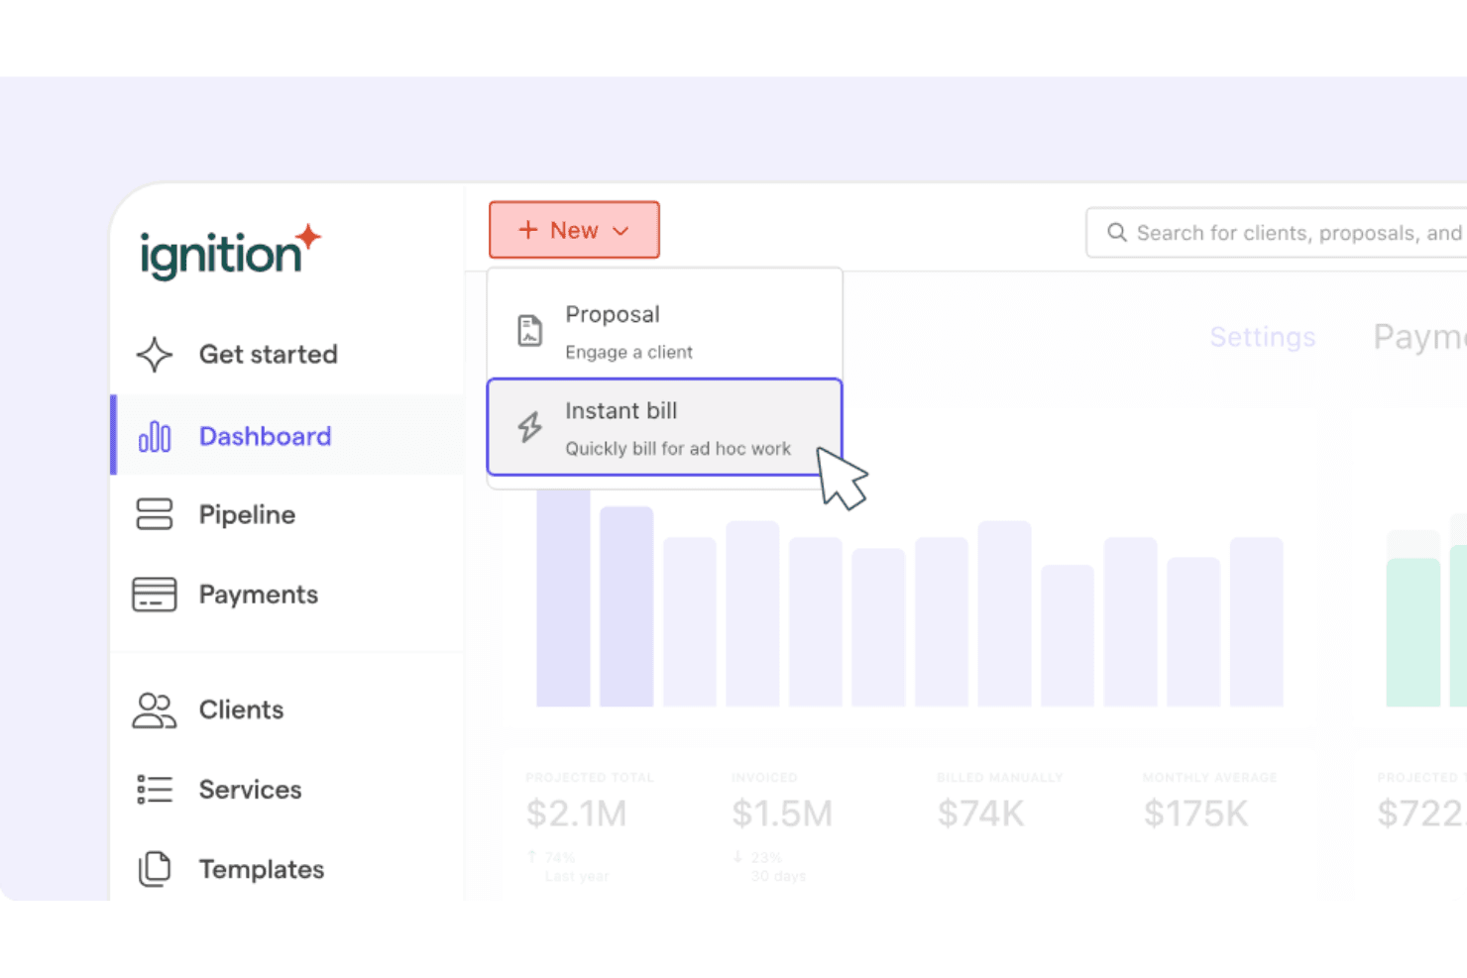The width and height of the screenshot is (1467, 978).
Task: Click the Services list icon
Action: click(155, 790)
